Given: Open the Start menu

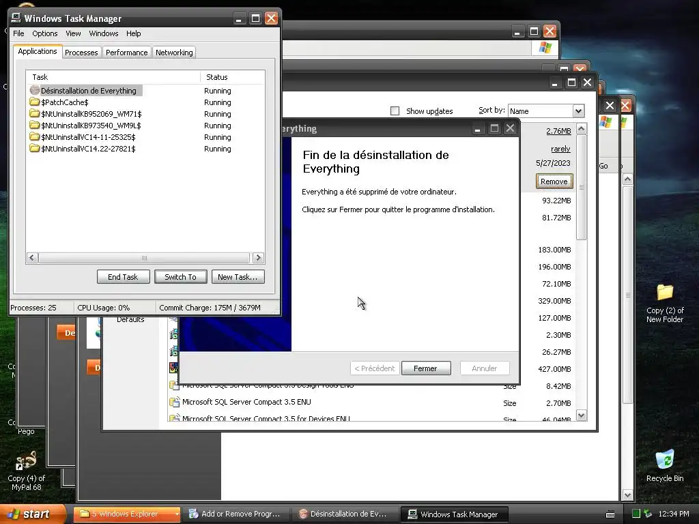Looking at the screenshot, I should pyautogui.click(x=31, y=514).
